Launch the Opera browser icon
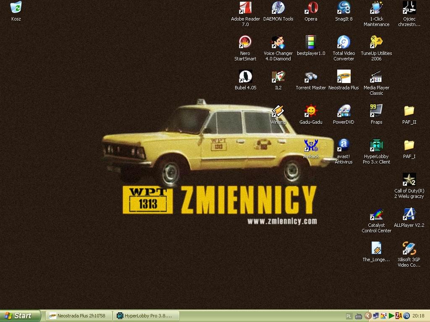The image size is (430, 322). click(311, 8)
